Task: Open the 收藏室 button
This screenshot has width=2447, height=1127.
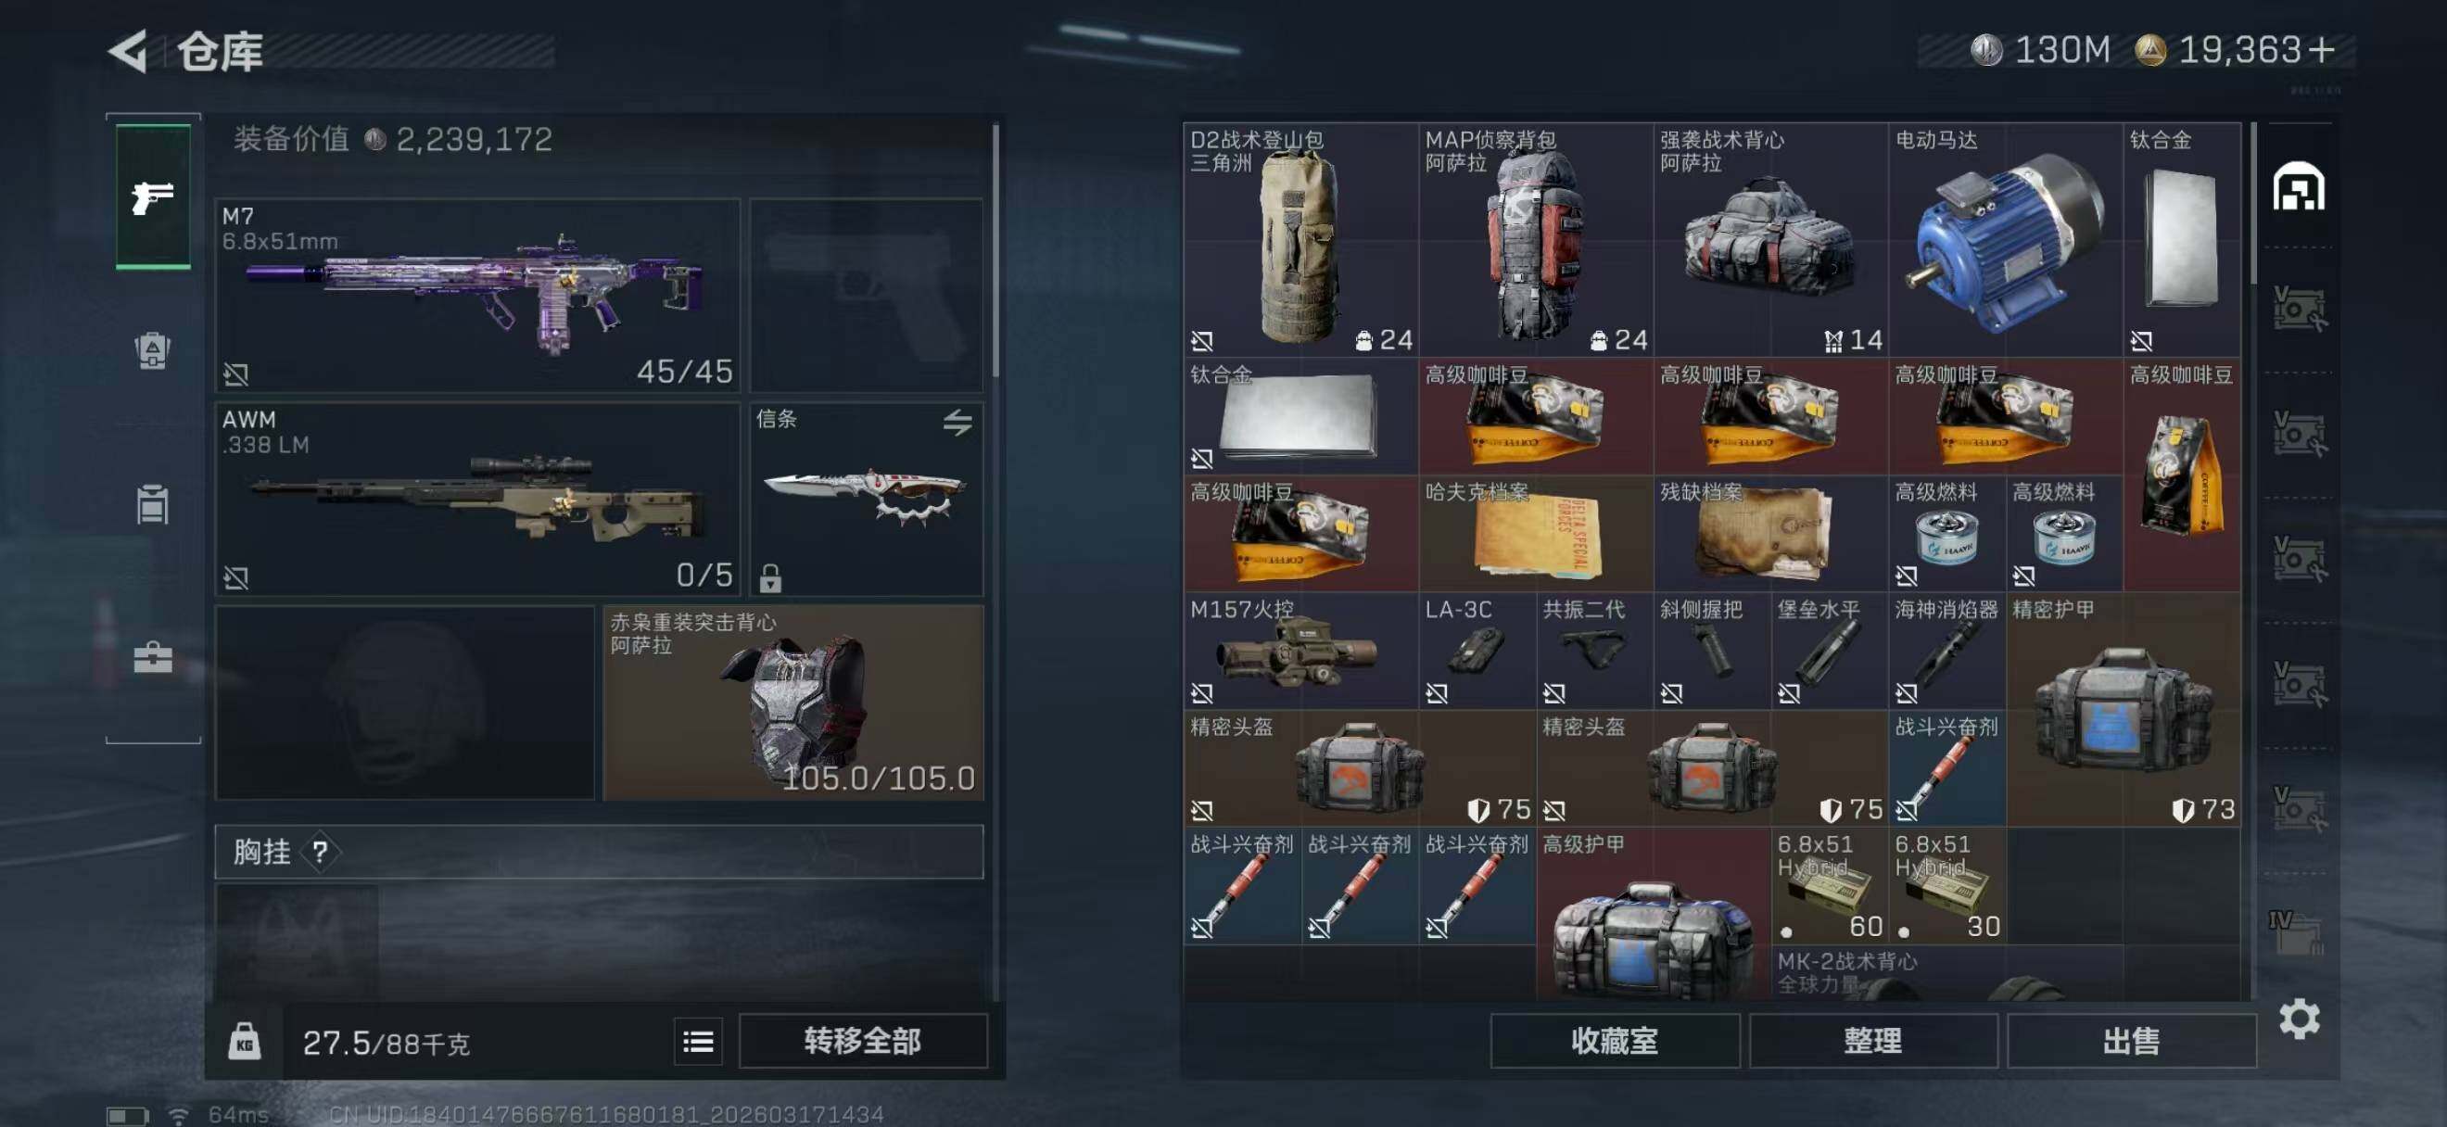Action: (1614, 1041)
